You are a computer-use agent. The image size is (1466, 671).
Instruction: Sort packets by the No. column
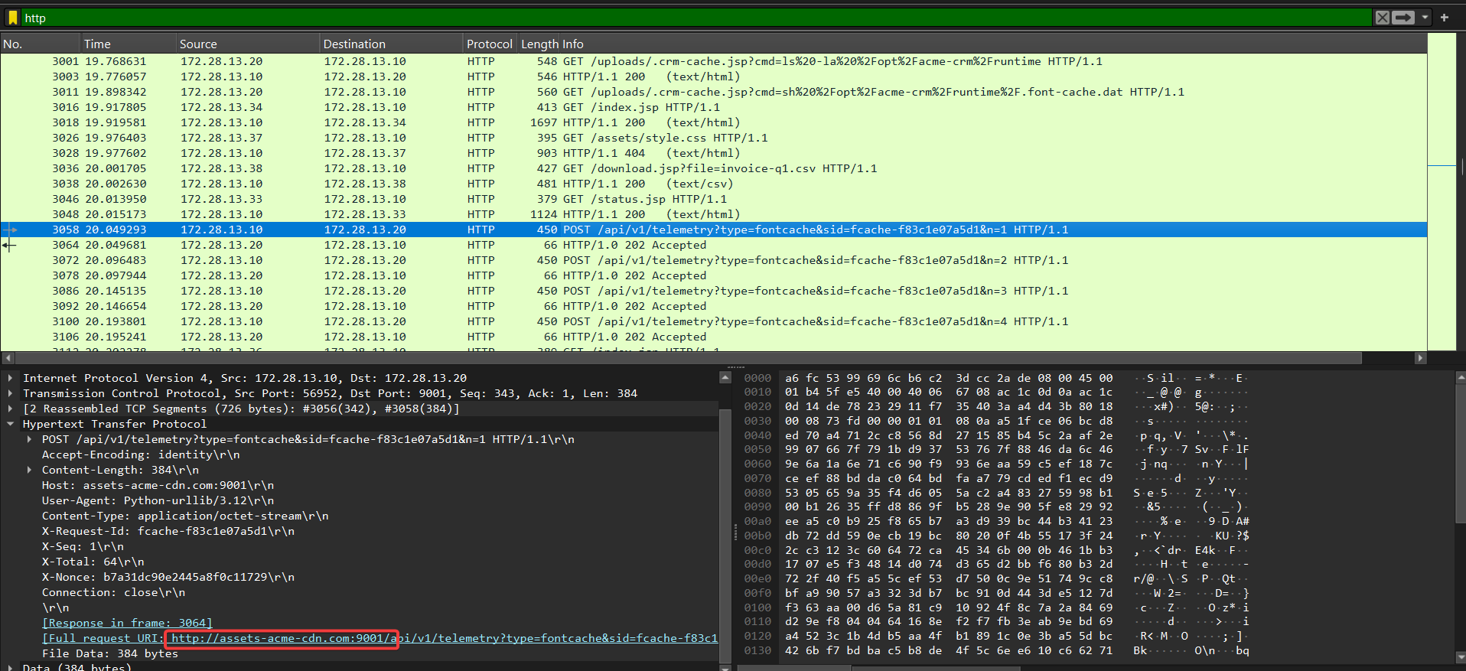40,44
